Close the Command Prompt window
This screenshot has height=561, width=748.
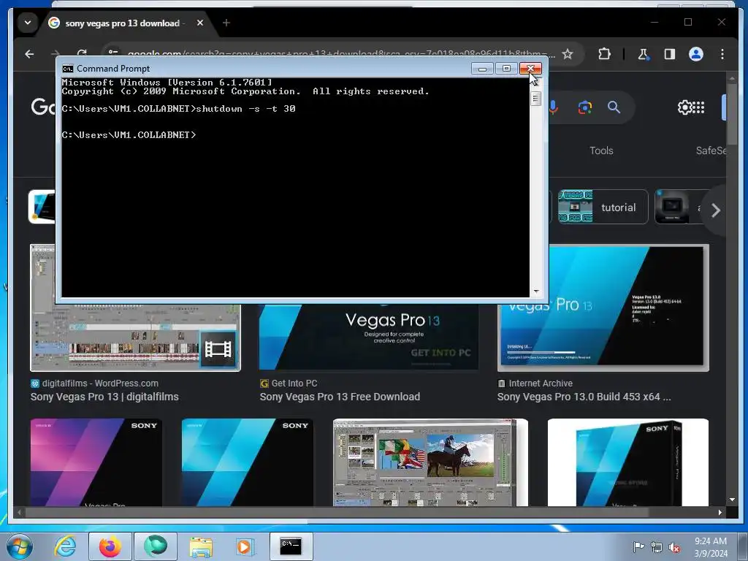pos(530,69)
